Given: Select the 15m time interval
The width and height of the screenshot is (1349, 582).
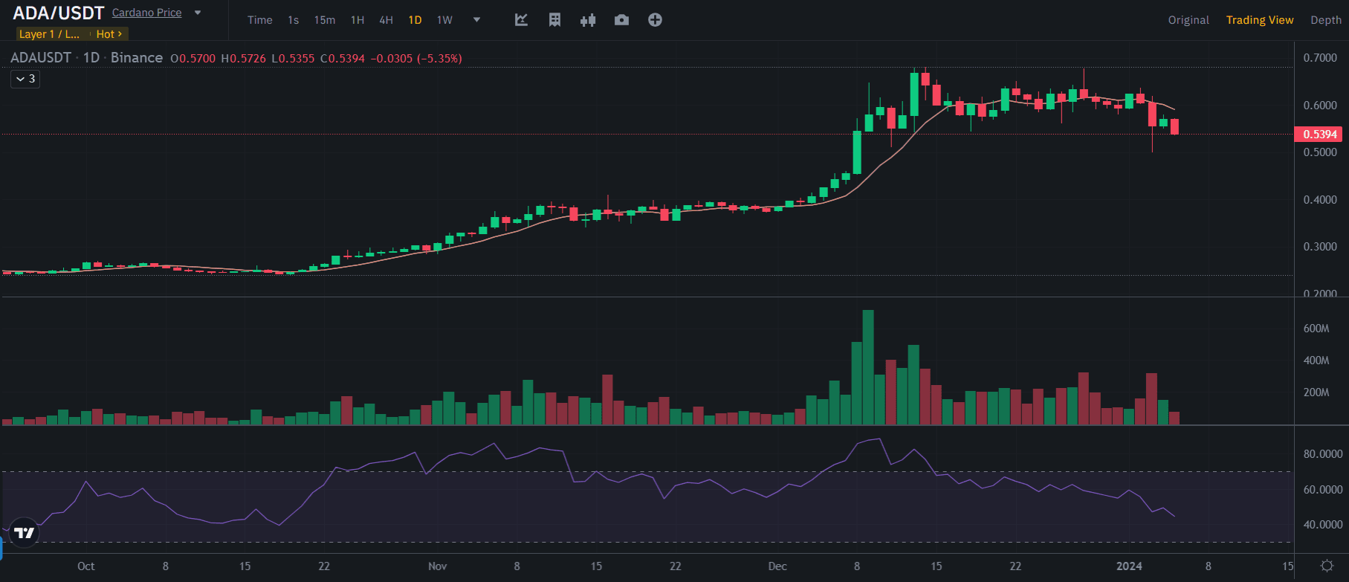Looking at the screenshot, I should pos(324,20).
